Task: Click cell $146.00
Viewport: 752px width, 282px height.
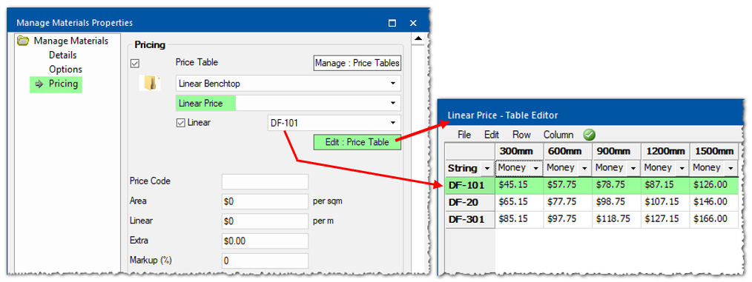Action: pos(714,203)
